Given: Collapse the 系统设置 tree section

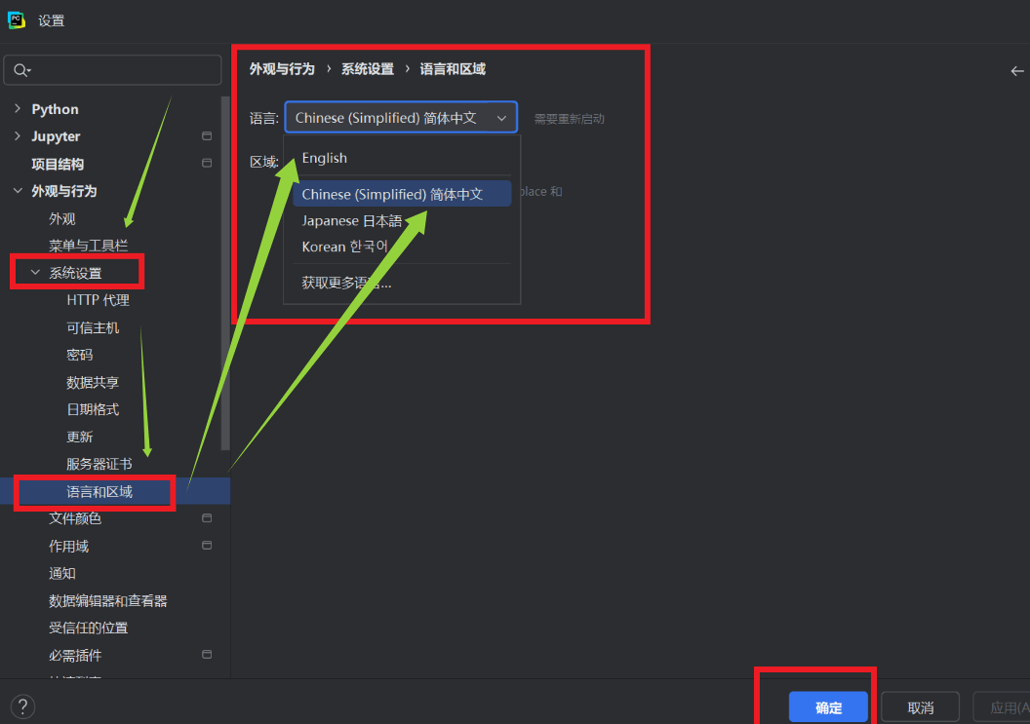Looking at the screenshot, I should point(36,273).
